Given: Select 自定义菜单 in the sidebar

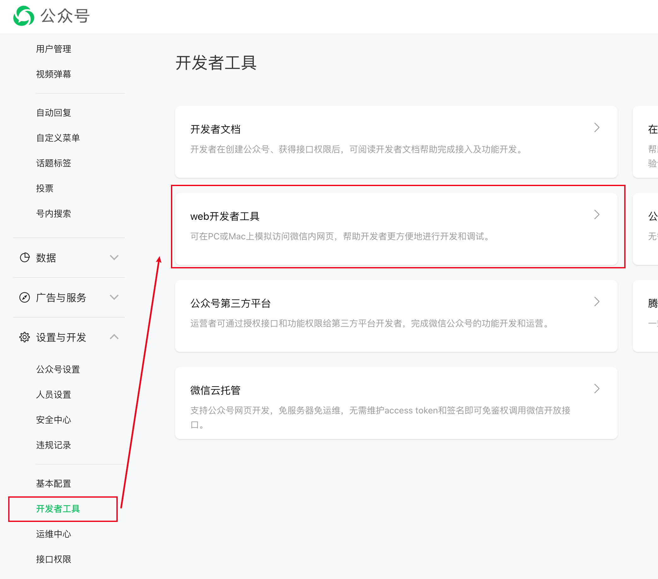Looking at the screenshot, I should pos(58,138).
